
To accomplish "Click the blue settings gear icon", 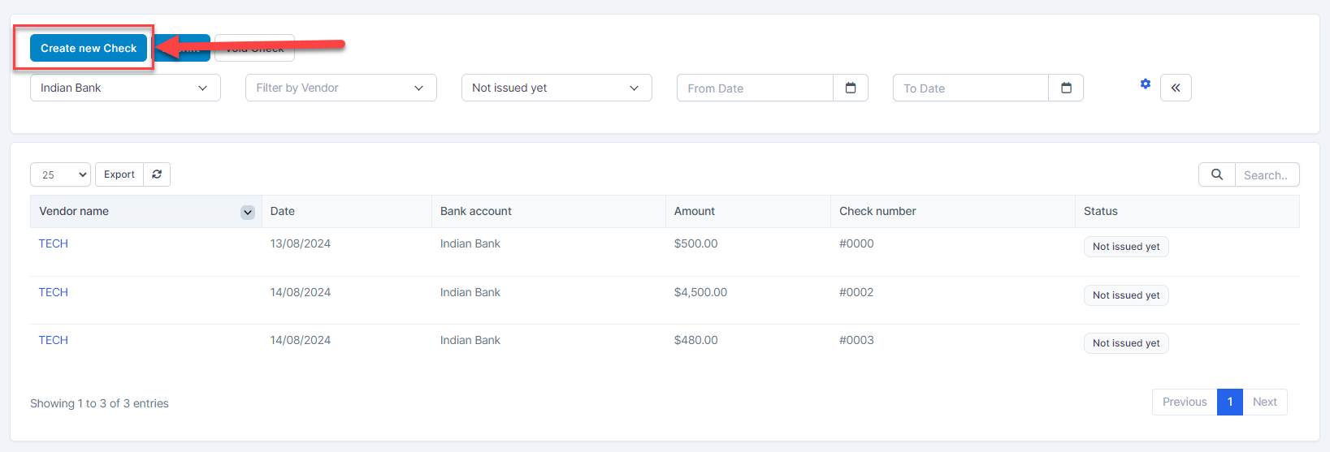I will pyautogui.click(x=1145, y=84).
